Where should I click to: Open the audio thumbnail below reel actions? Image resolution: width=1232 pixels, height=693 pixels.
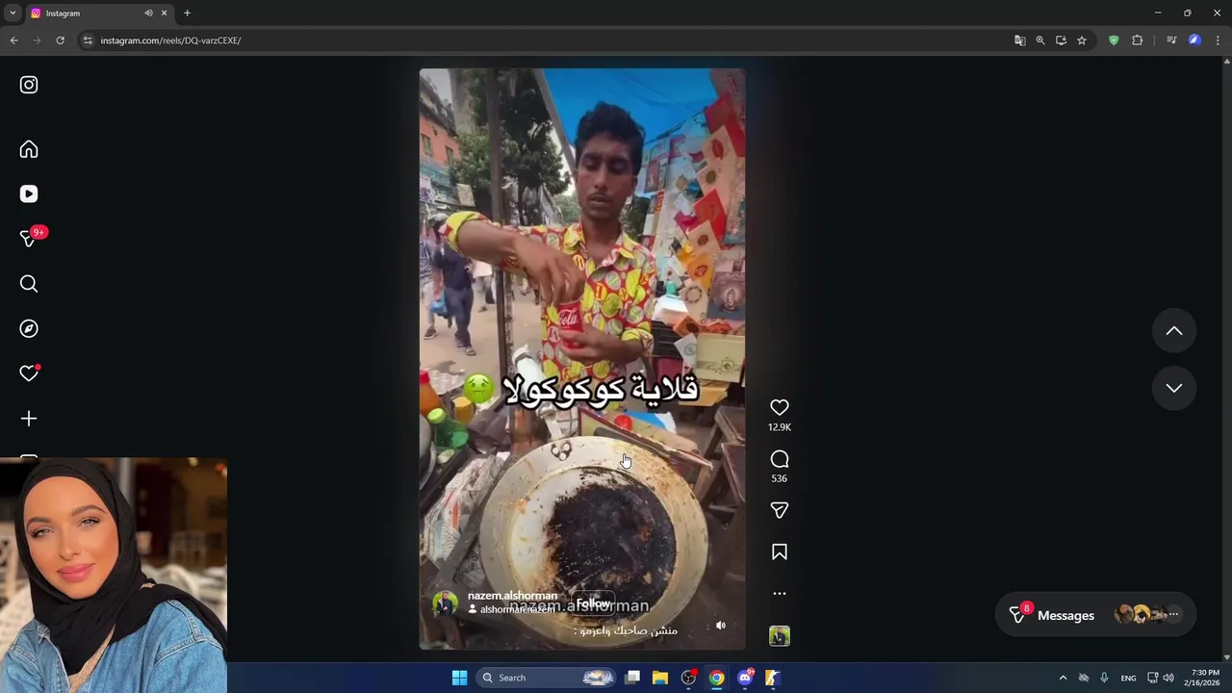click(780, 636)
